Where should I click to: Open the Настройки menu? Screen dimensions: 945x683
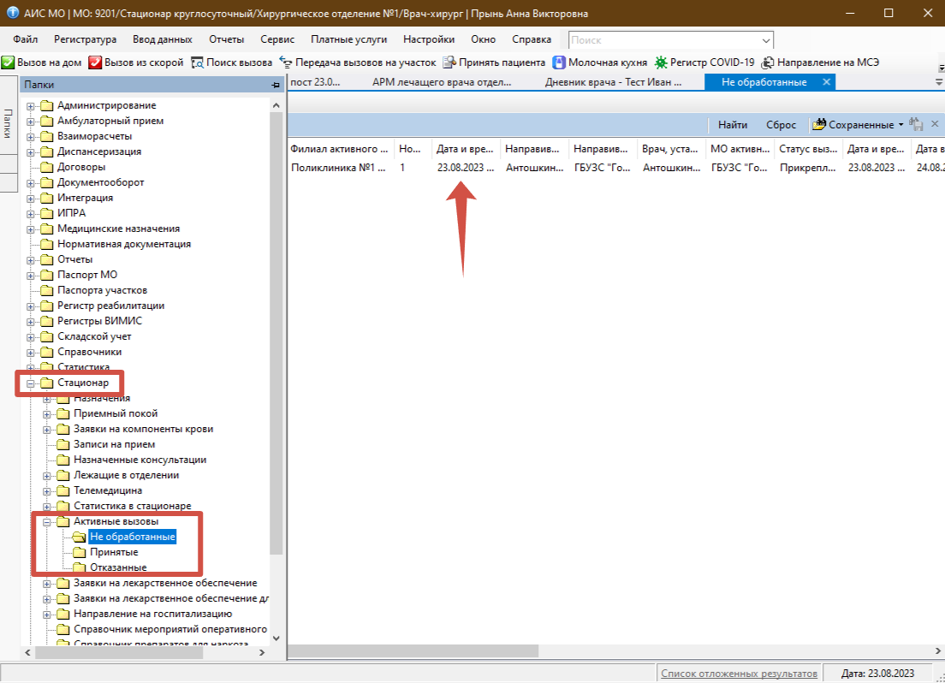click(x=429, y=39)
